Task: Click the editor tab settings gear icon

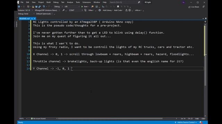Action: [206, 18]
